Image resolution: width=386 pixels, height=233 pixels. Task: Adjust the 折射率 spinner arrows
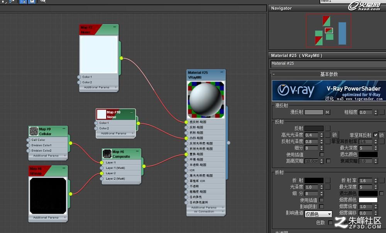(376, 180)
